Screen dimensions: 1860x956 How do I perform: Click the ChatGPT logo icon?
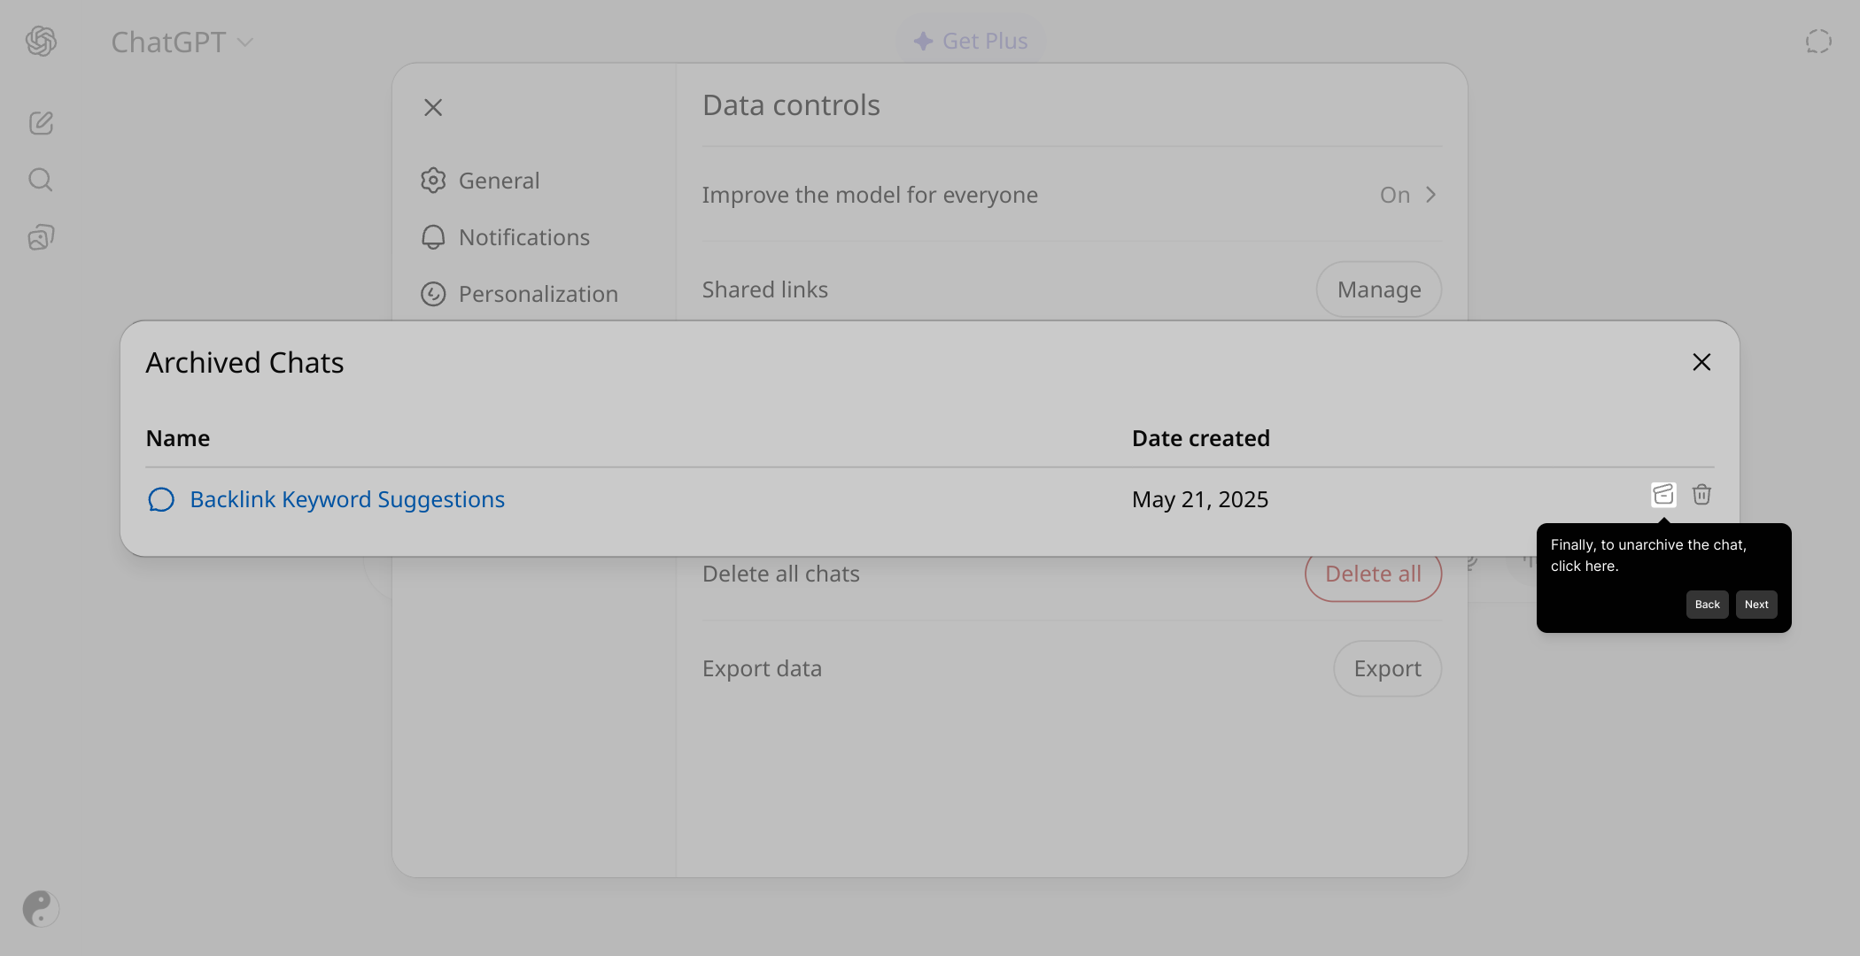click(41, 41)
